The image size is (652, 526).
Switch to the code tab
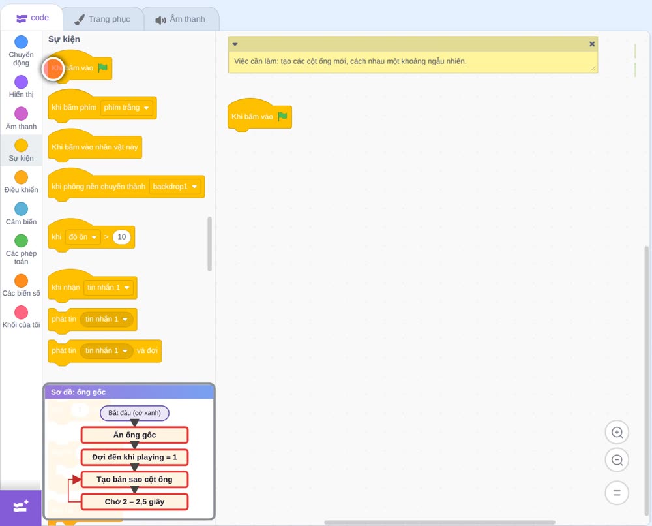32,18
